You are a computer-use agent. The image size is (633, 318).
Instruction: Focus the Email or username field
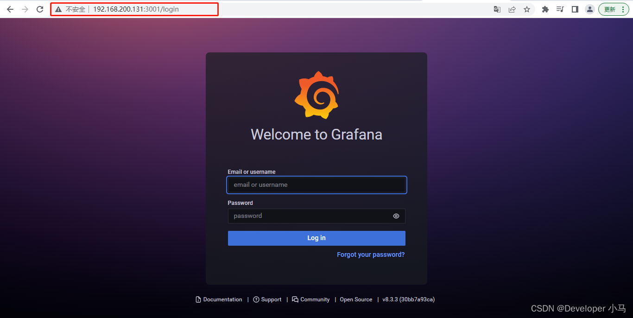point(316,184)
